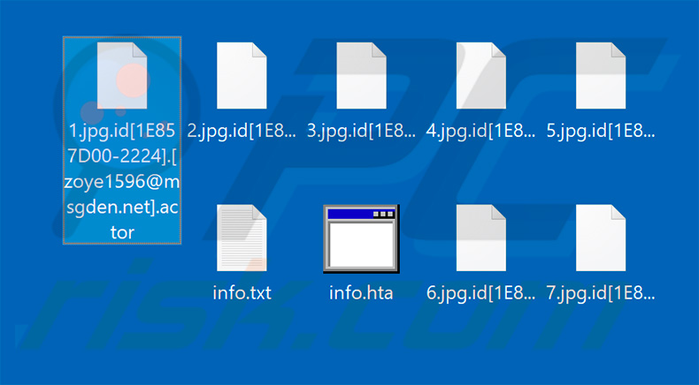The height and width of the screenshot is (385, 699).
Task: Click the 6.jpg.id[1E8... filename label
Action: [481, 293]
